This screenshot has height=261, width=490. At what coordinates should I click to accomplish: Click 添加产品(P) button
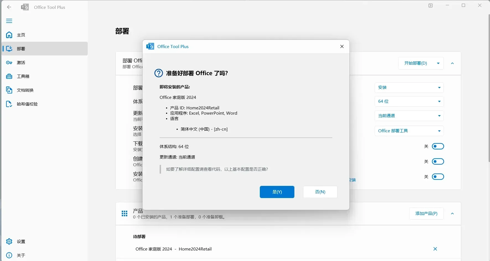tap(426, 213)
